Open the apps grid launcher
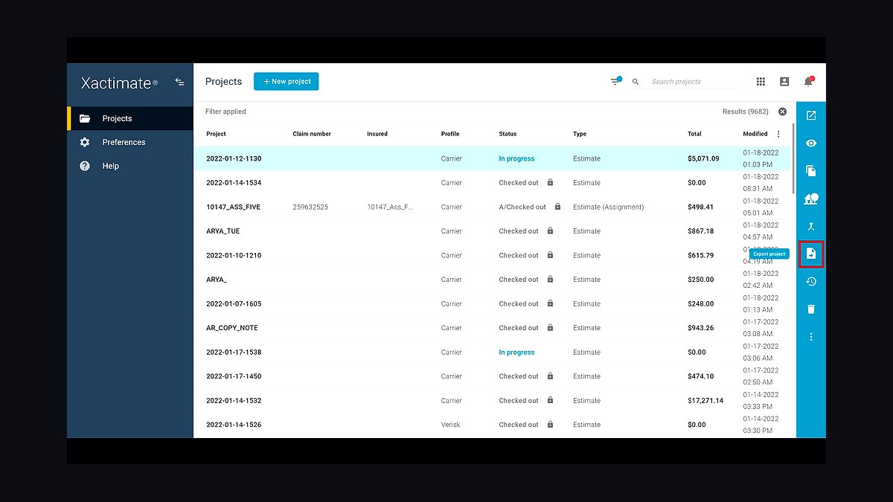Screen dimensions: 893x502 pos(761,82)
